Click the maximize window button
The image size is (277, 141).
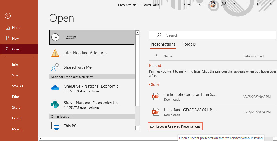click(259, 4)
